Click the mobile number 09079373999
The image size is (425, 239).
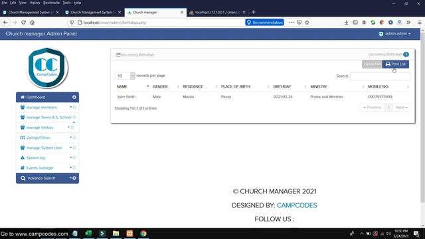pos(380,97)
